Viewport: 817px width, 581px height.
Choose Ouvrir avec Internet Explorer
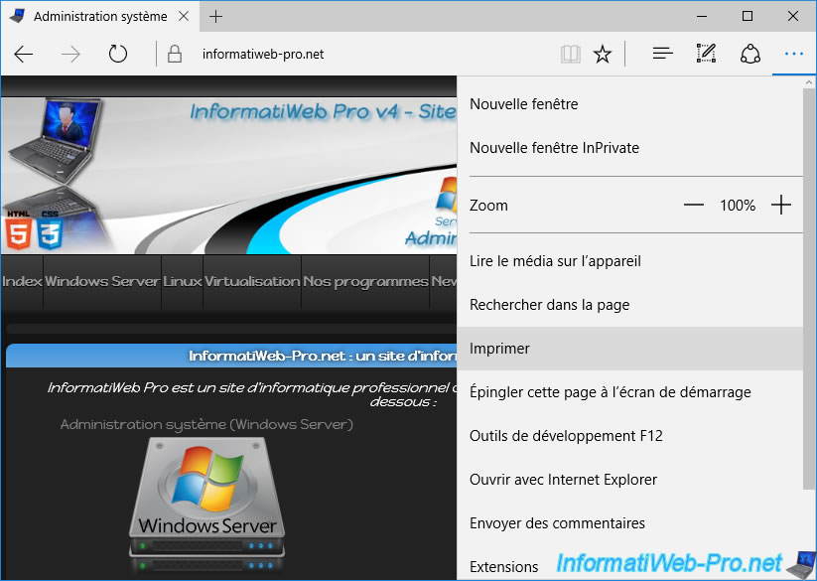click(630, 480)
